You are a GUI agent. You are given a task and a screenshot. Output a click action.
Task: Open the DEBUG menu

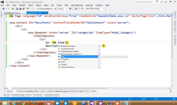[39, 5]
